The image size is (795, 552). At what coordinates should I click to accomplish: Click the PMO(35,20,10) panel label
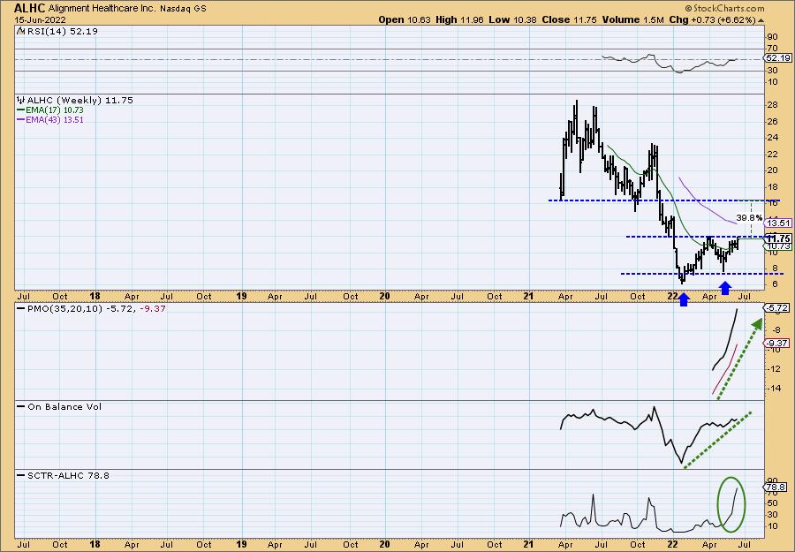(66, 309)
